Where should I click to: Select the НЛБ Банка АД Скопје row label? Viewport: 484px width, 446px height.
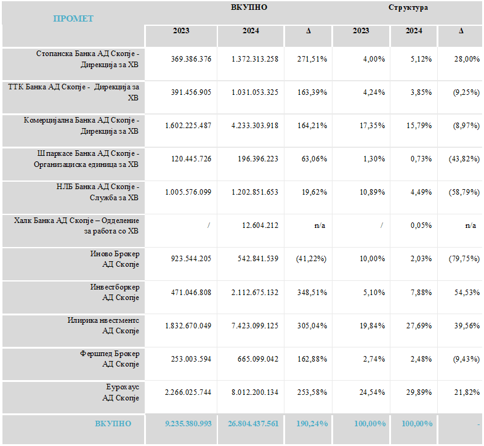coord(98,192)
